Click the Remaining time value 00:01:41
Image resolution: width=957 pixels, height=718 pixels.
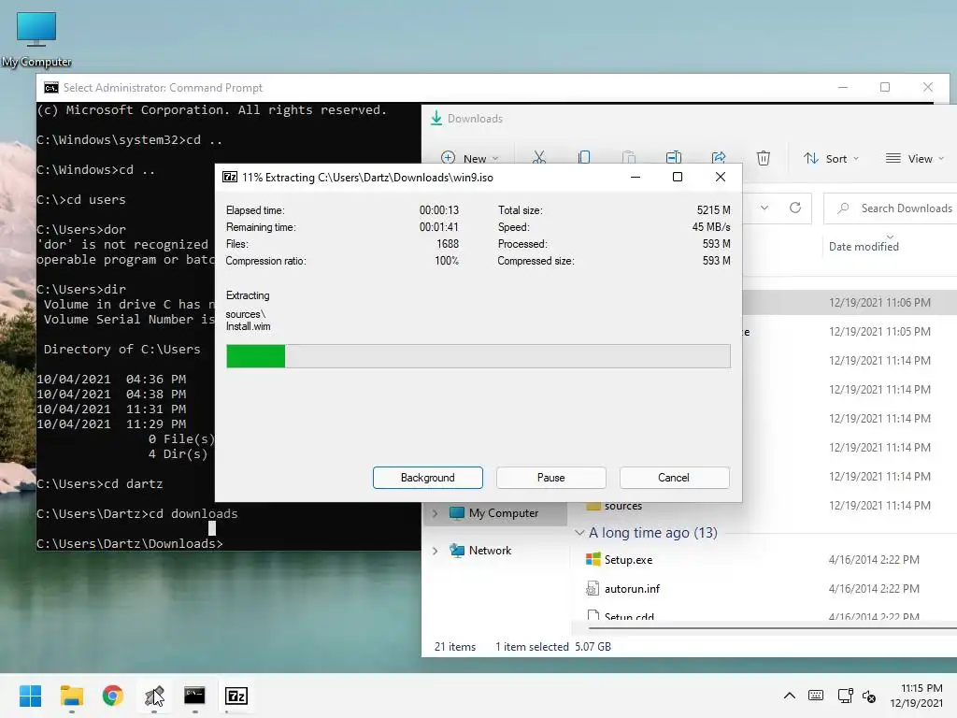439,227
